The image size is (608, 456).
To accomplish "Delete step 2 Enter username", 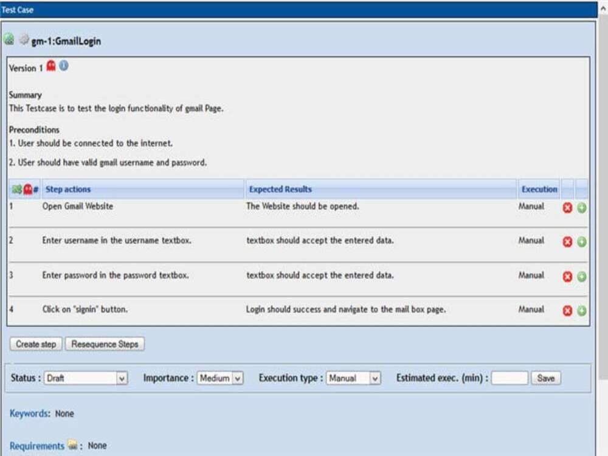I will click(567, 242).
